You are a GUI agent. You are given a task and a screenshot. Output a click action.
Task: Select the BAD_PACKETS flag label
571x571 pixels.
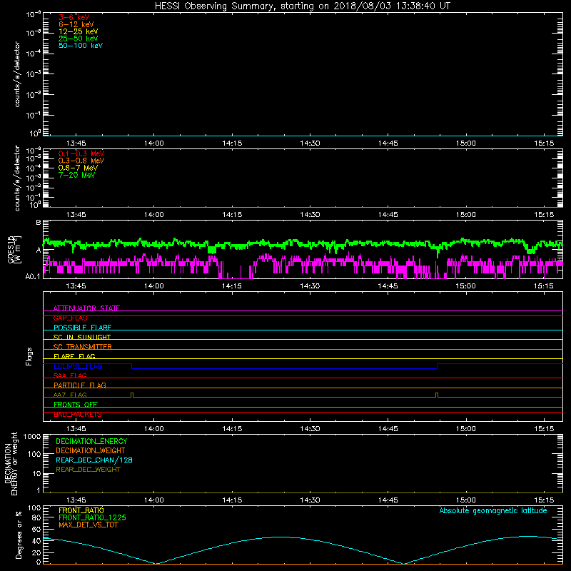point(78,414)
